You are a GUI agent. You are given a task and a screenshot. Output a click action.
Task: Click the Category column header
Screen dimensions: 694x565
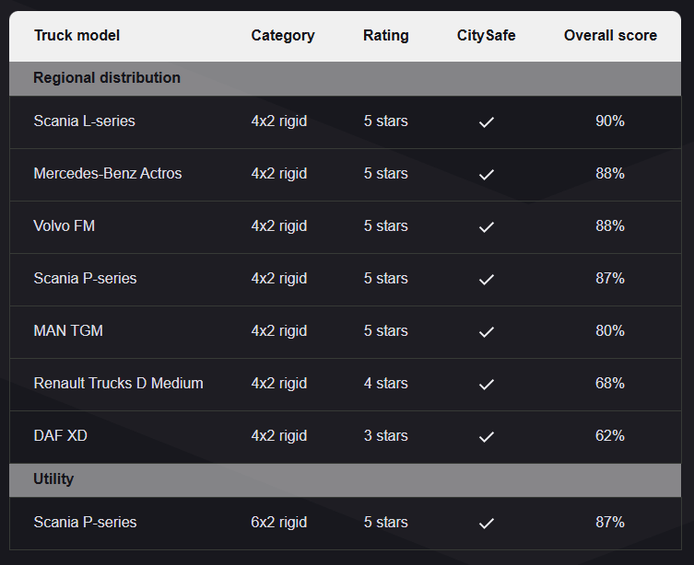(282, 36)
